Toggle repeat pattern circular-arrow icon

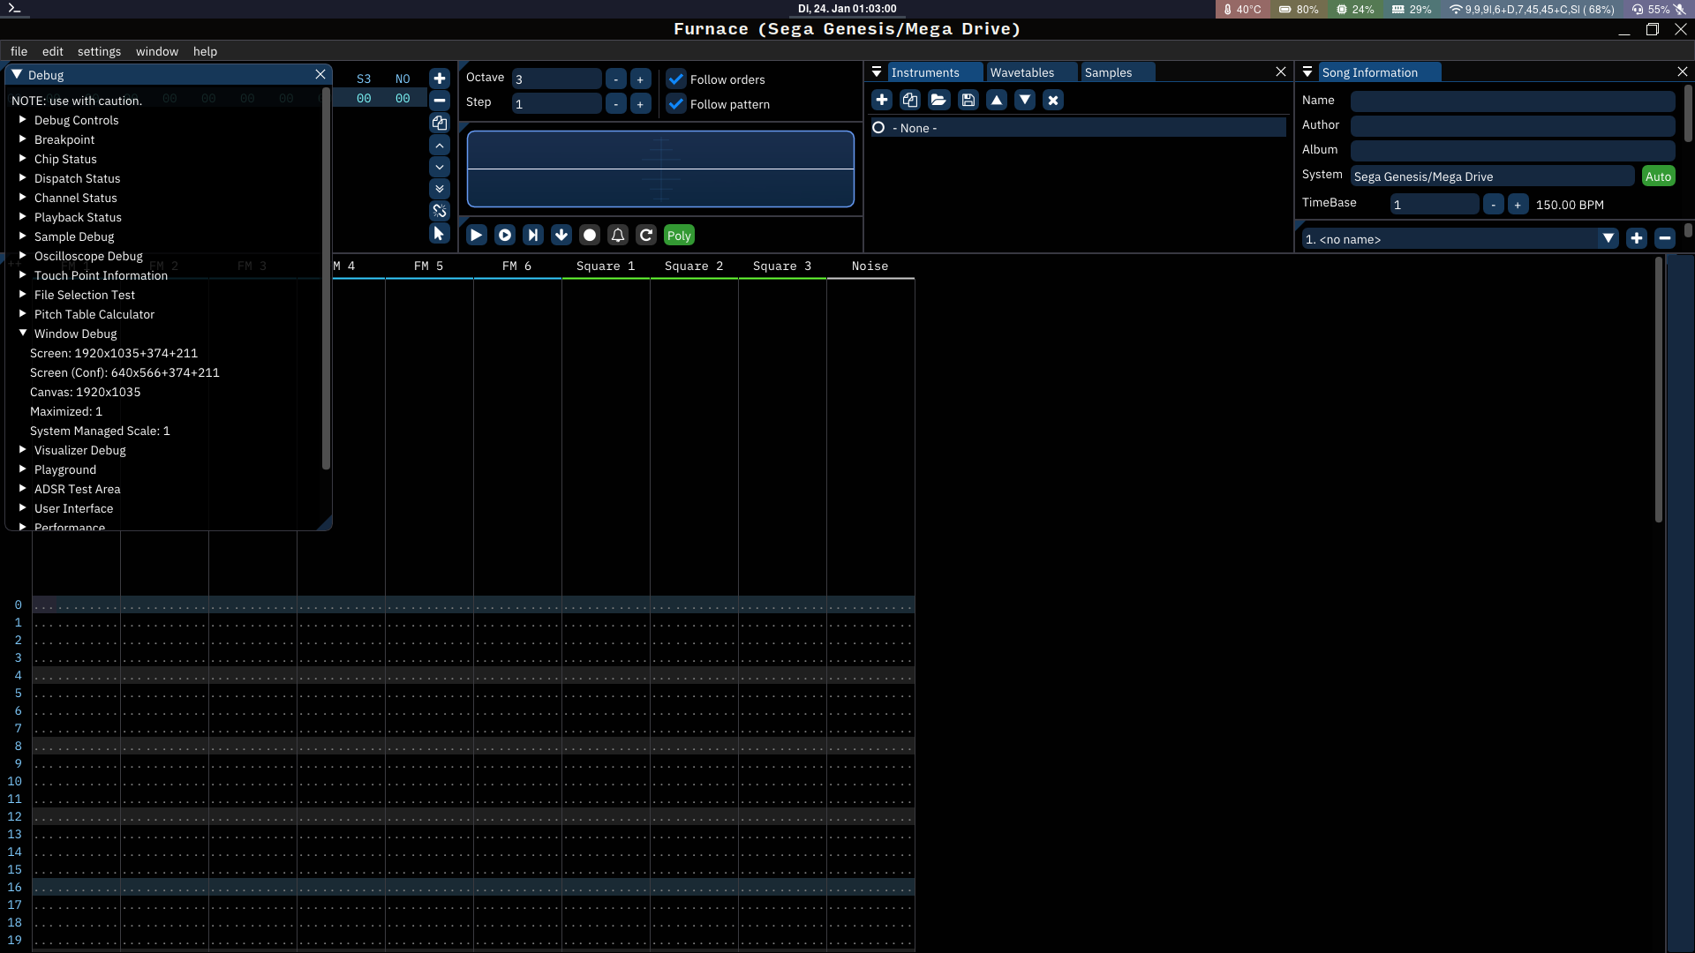[x=646, y=235]
